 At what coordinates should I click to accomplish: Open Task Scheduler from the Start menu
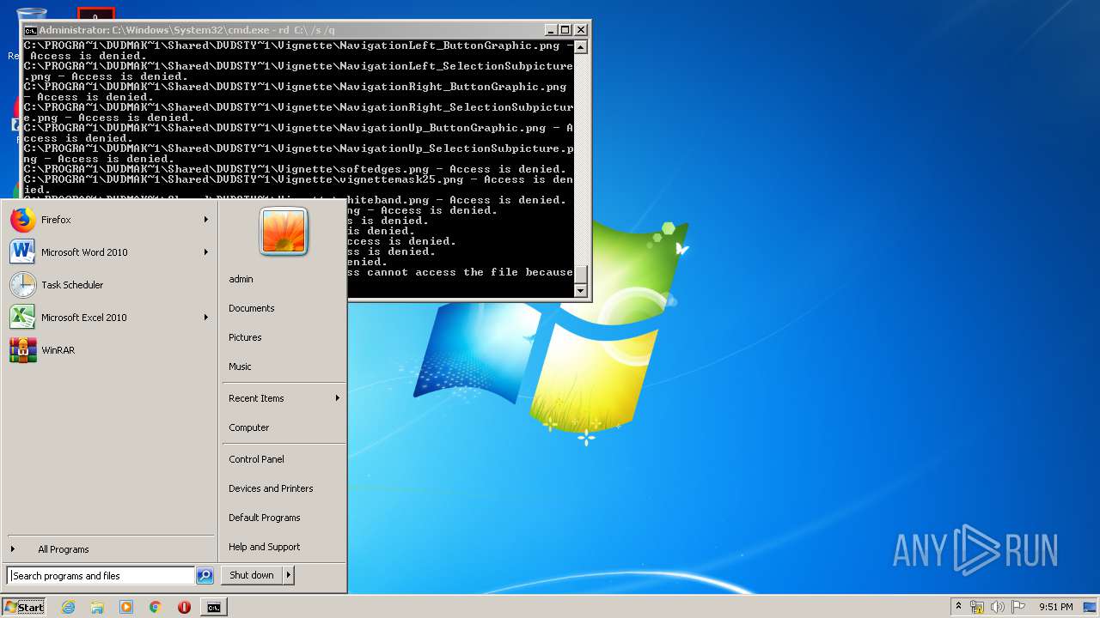click(110, 285)
